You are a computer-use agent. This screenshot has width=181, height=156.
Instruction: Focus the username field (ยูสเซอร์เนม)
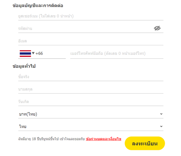click(x=91, y=16)
